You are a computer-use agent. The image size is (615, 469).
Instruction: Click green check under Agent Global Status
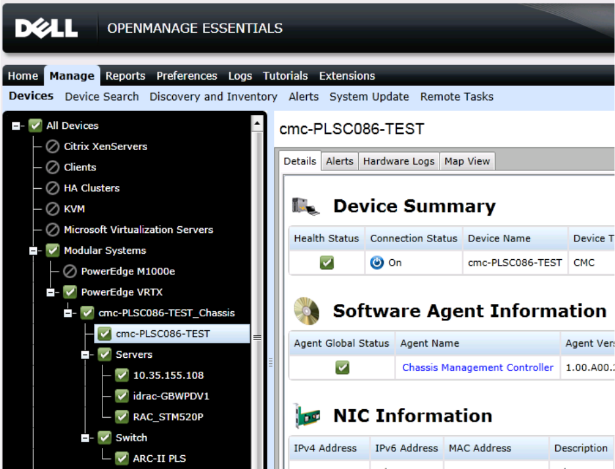pos(342,367)
